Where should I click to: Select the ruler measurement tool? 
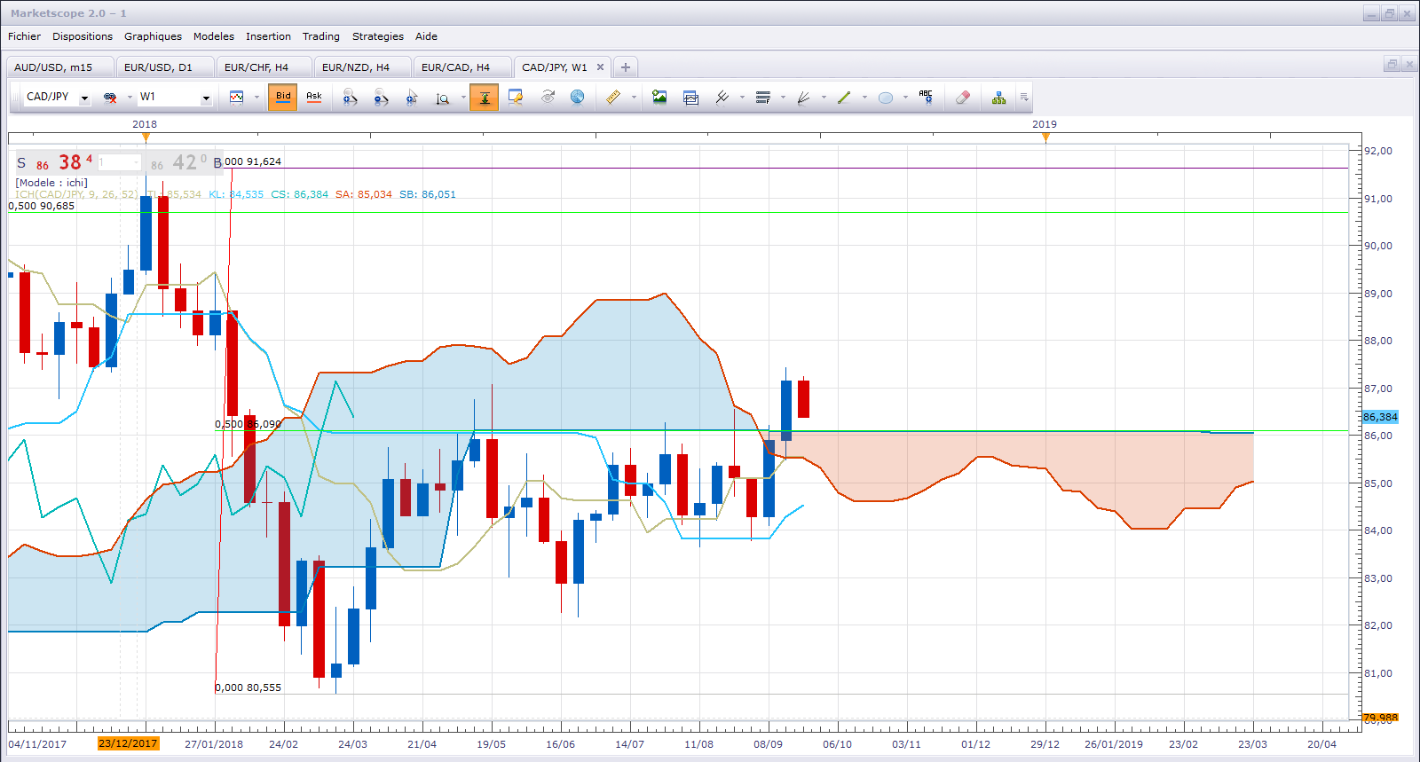[613, 98]
